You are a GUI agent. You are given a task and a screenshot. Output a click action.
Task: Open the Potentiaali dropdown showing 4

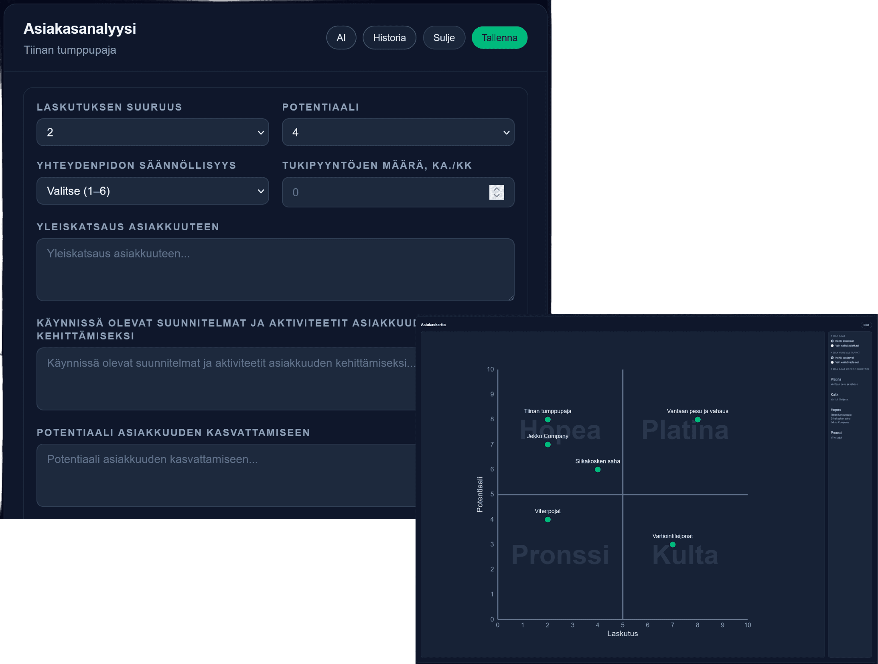tap(398, 132)
